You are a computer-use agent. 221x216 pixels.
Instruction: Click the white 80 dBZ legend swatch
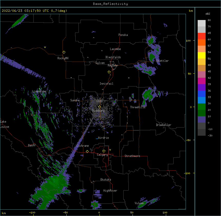[x=202, y=23]
